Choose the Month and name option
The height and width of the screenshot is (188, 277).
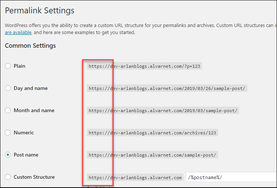pyautogui.click(x=8, y=110)
